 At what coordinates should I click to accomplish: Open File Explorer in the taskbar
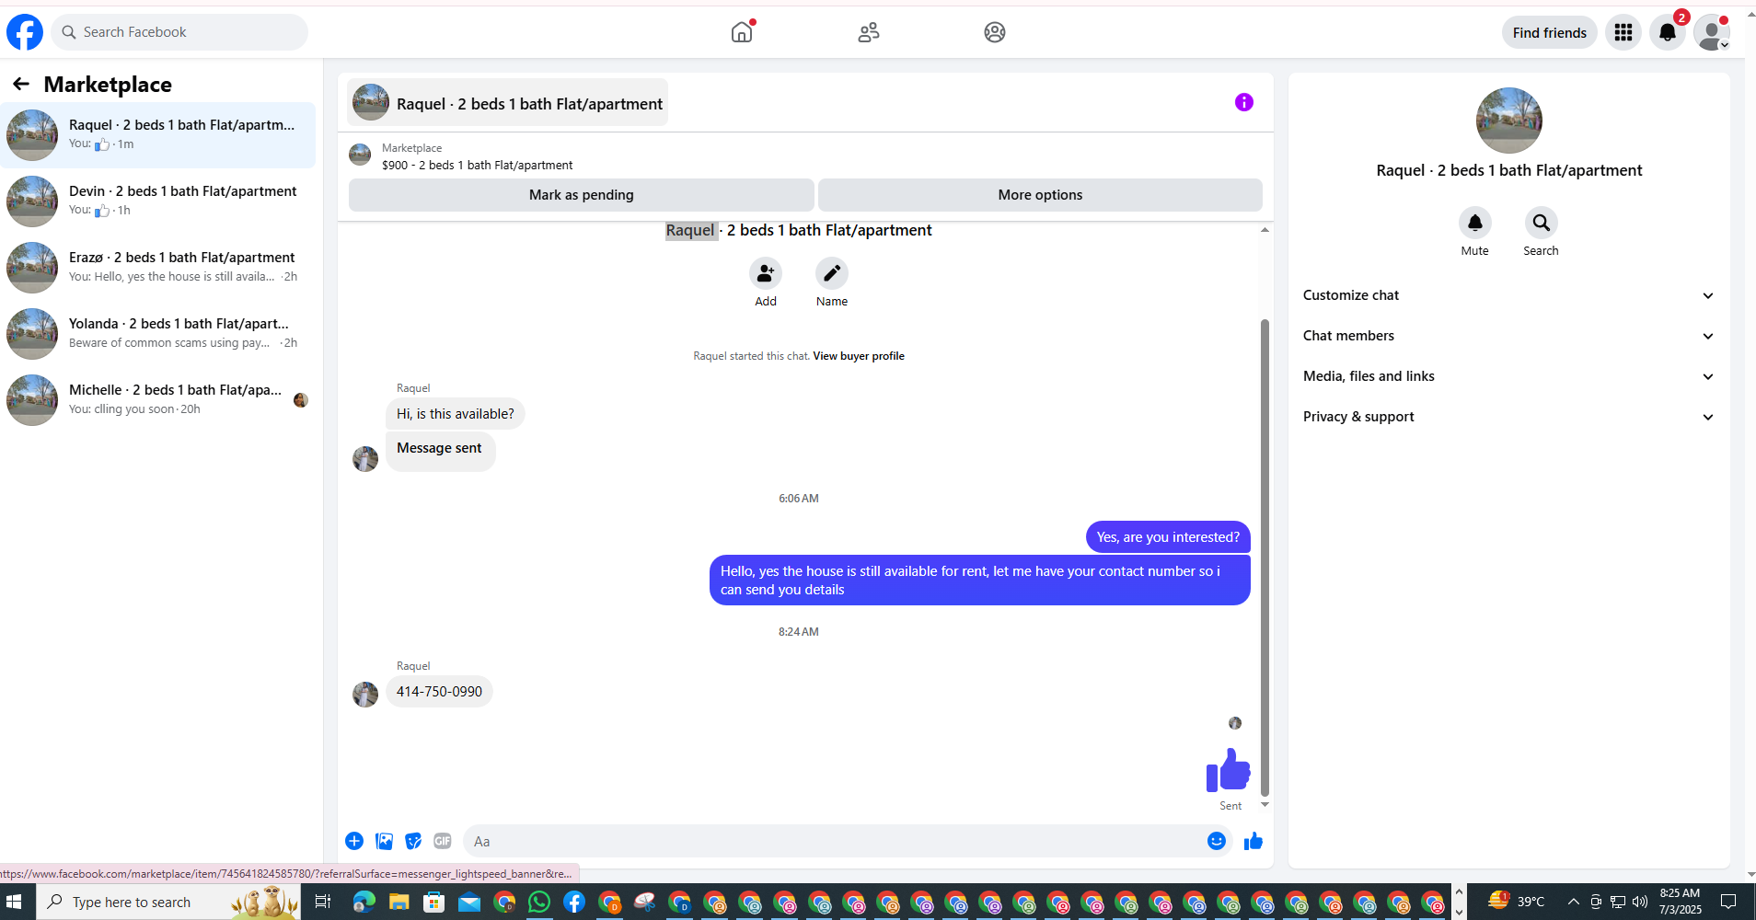click(399, 903)
